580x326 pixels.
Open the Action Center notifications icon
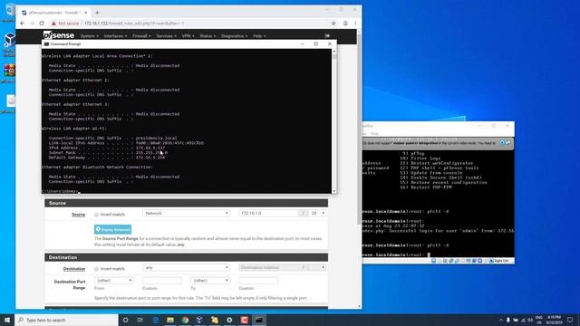pyautogui.click(x=570, y=320)
